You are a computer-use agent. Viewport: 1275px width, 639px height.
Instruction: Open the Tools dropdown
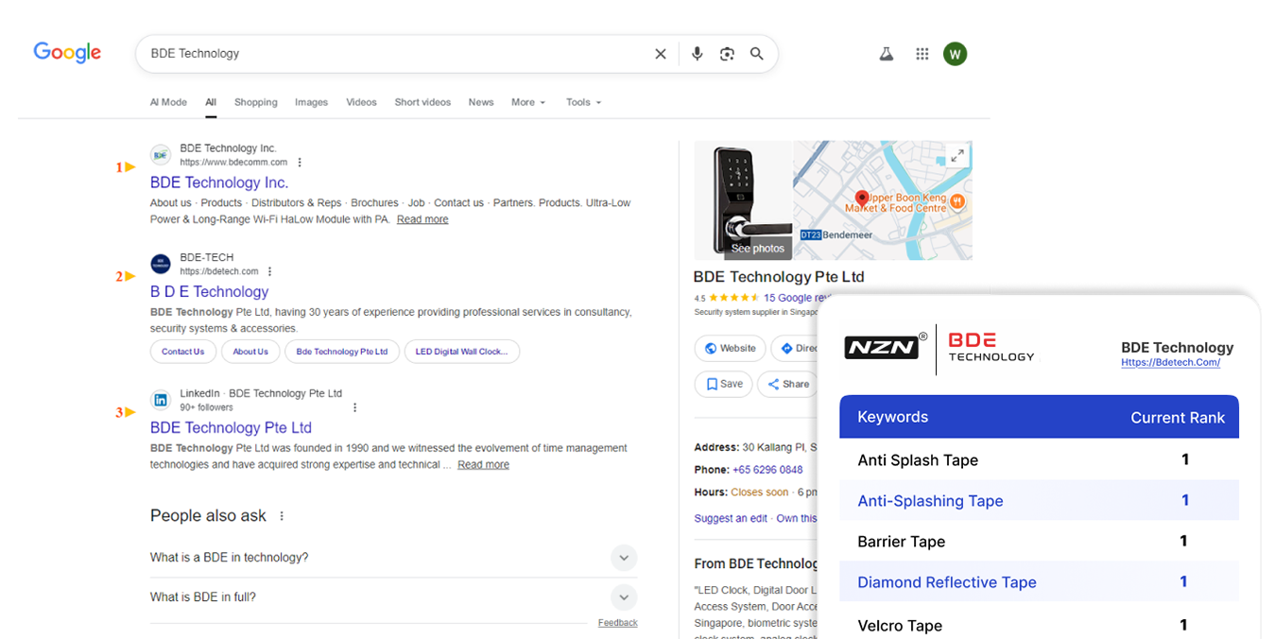(583, 102)
